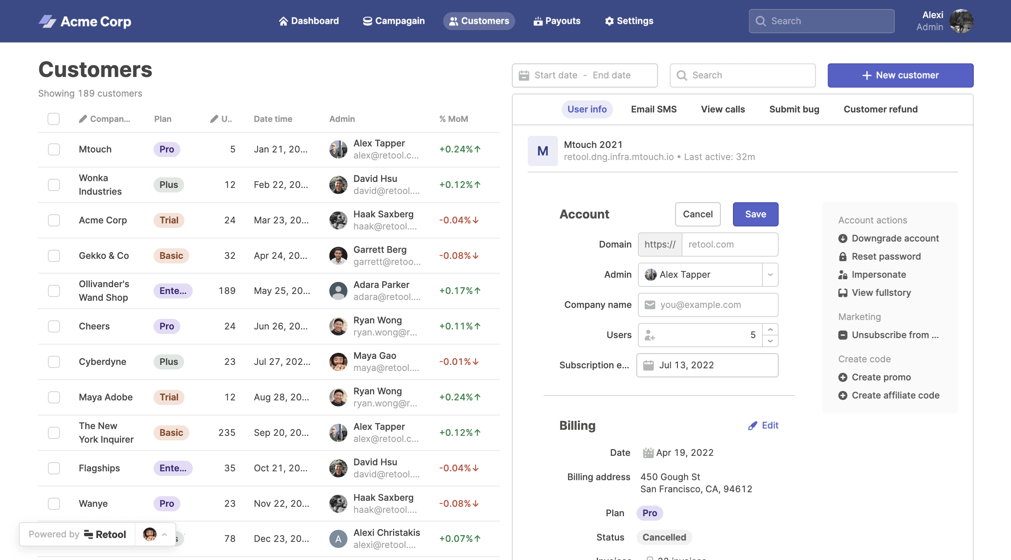Image resolution: width=1011 pixels, height=560 pixels.
Task: Open the Payouts navigation item
Action: pyautogui.click(x=557, y=21)
